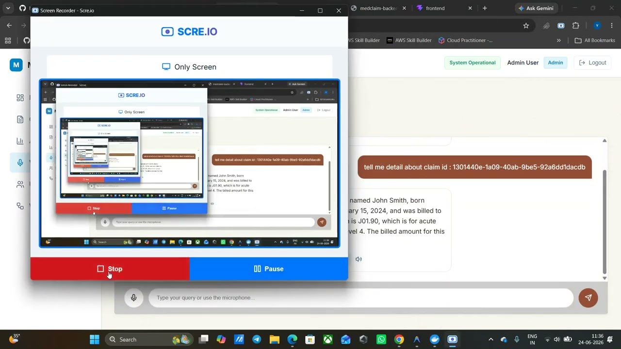Stop the screen recording
Screen dimensions: 621x349
click(x=110, y=269)
